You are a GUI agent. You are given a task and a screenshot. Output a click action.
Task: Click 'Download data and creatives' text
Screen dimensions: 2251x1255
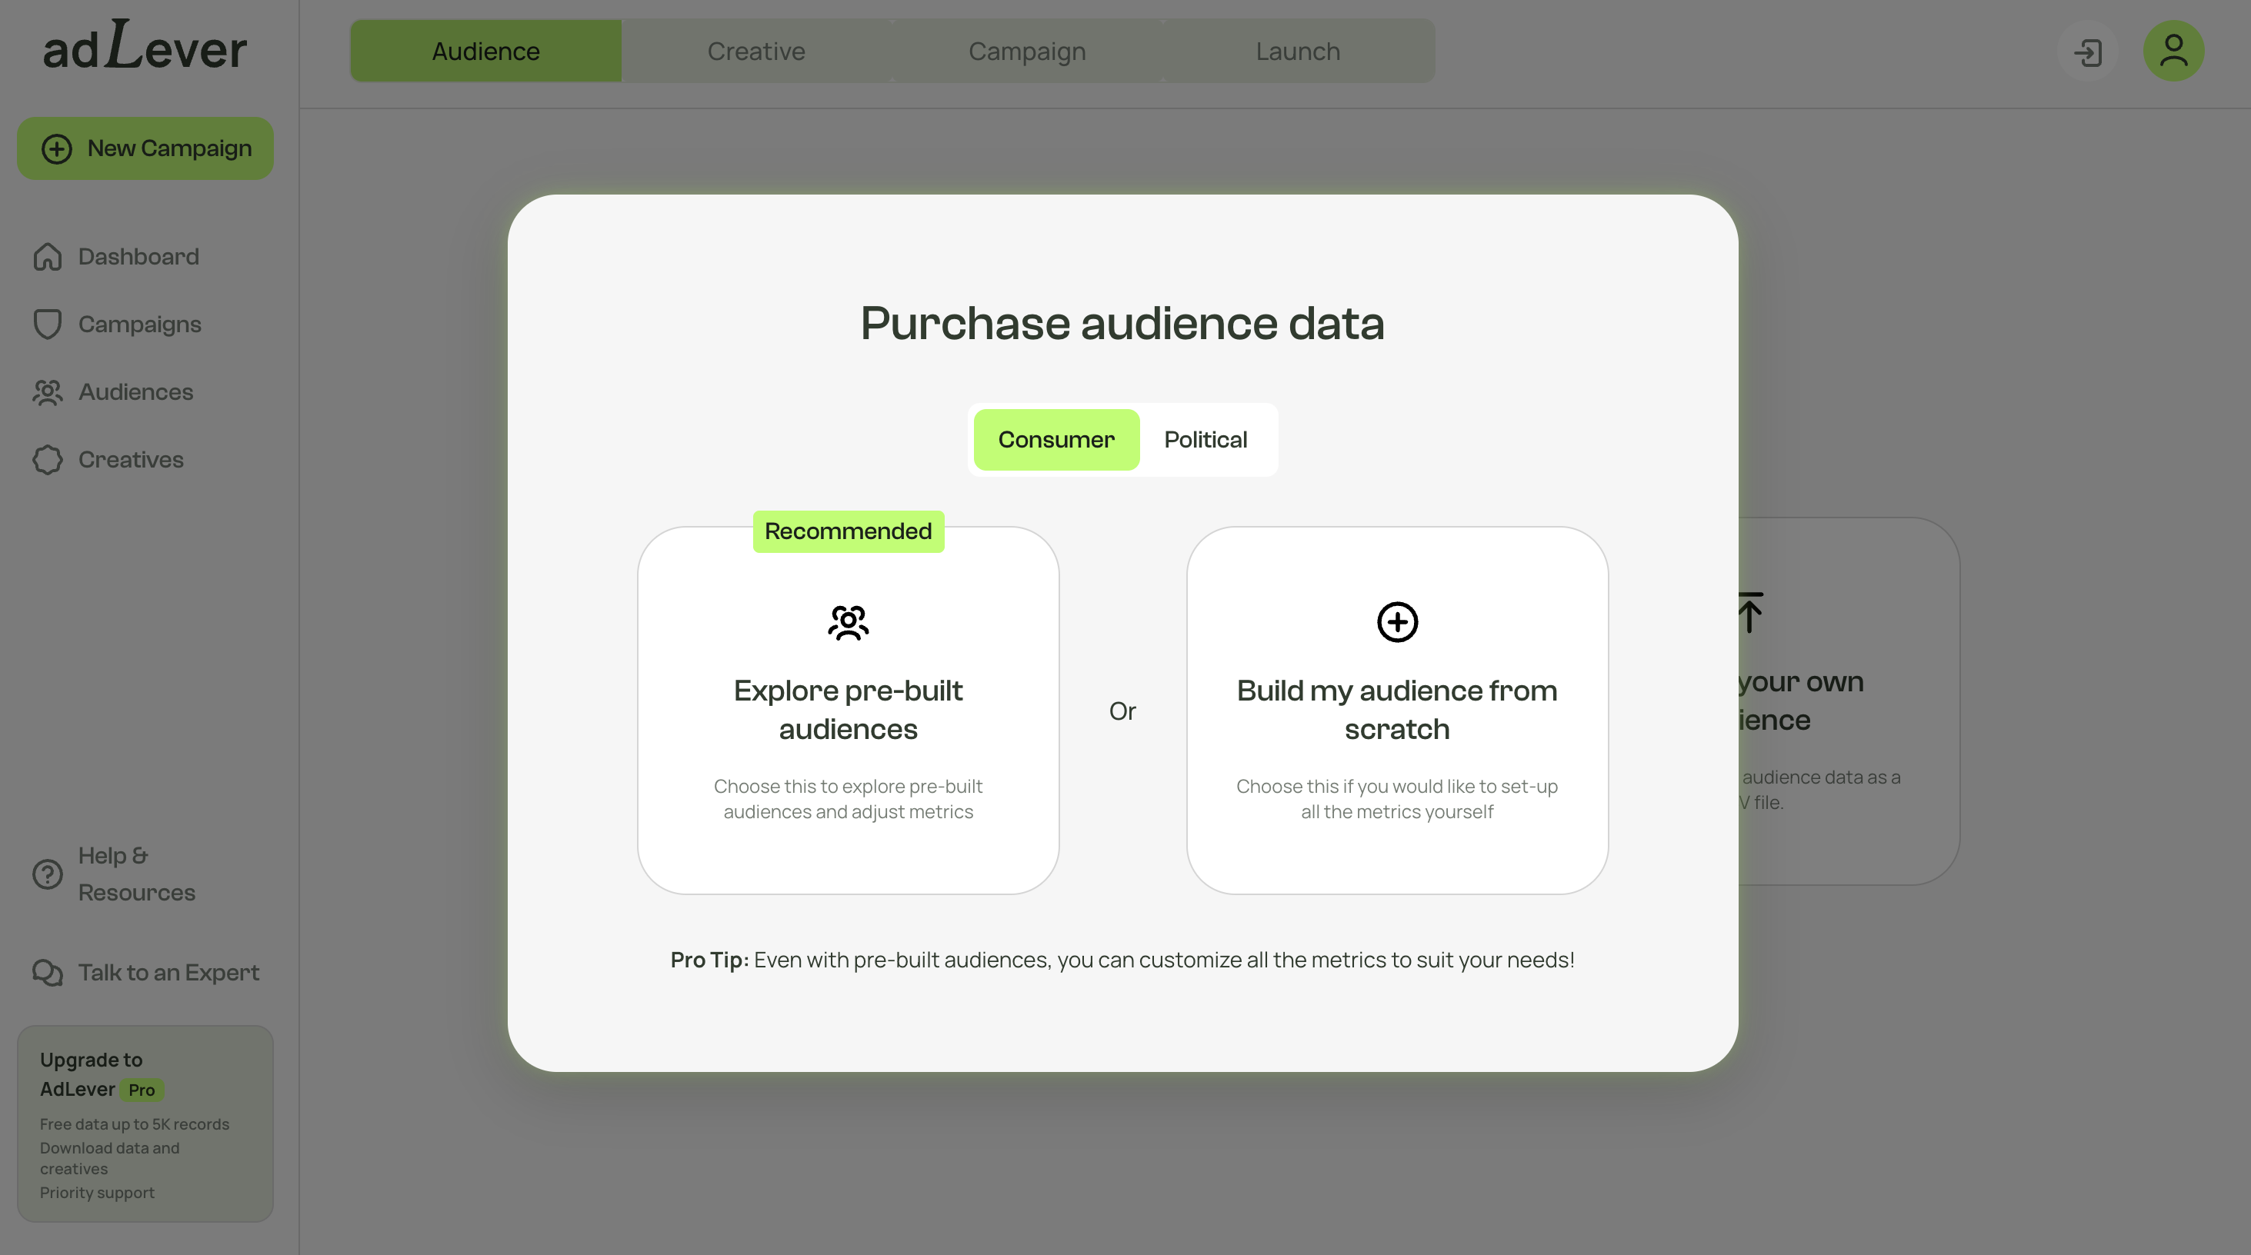[109, 1158]
